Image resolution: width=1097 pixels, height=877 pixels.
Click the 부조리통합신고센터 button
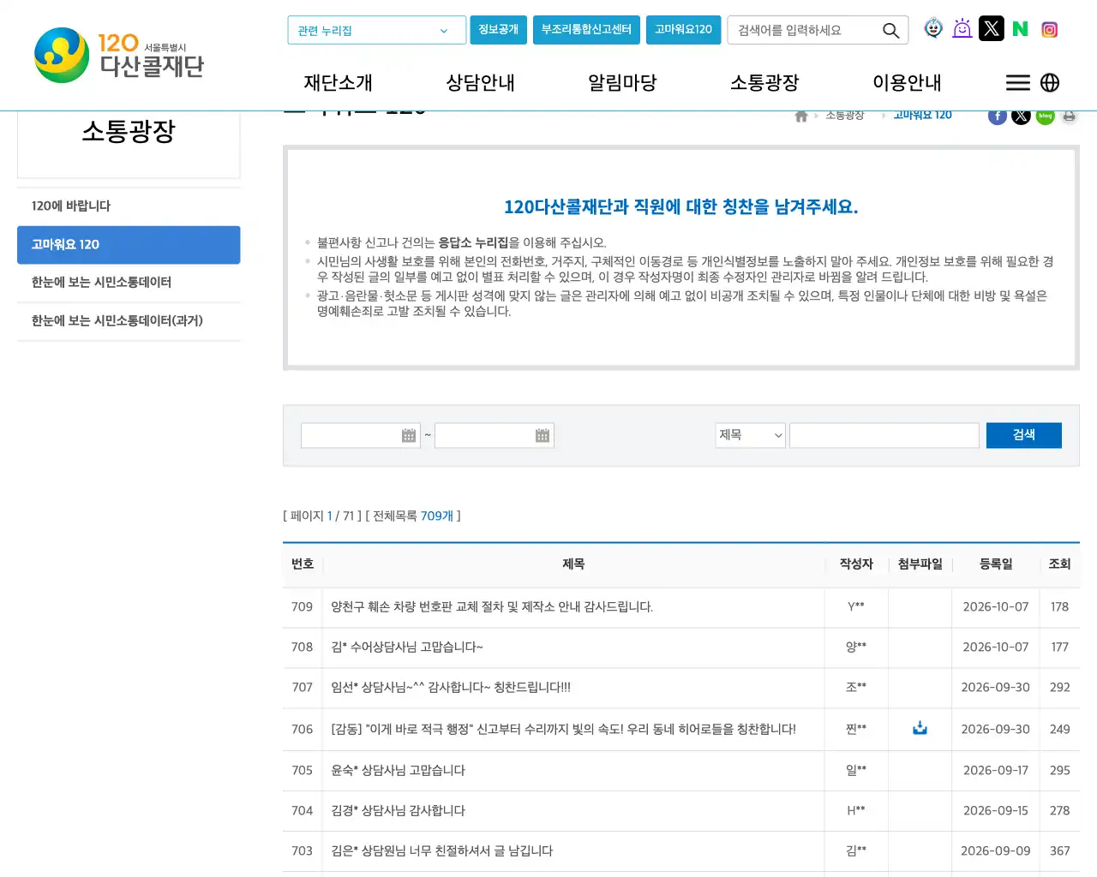pyautogui.click(x=586, y=29)
